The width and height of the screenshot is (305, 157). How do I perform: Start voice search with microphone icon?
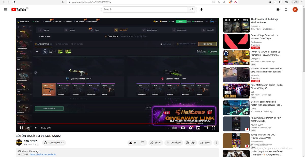tap(202, 9)
